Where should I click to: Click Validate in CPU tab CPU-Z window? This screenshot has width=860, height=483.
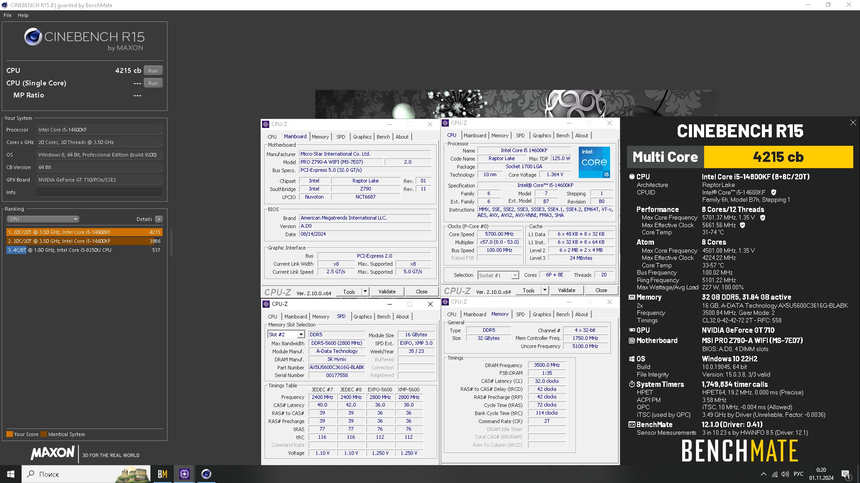[x=567, y=290]
